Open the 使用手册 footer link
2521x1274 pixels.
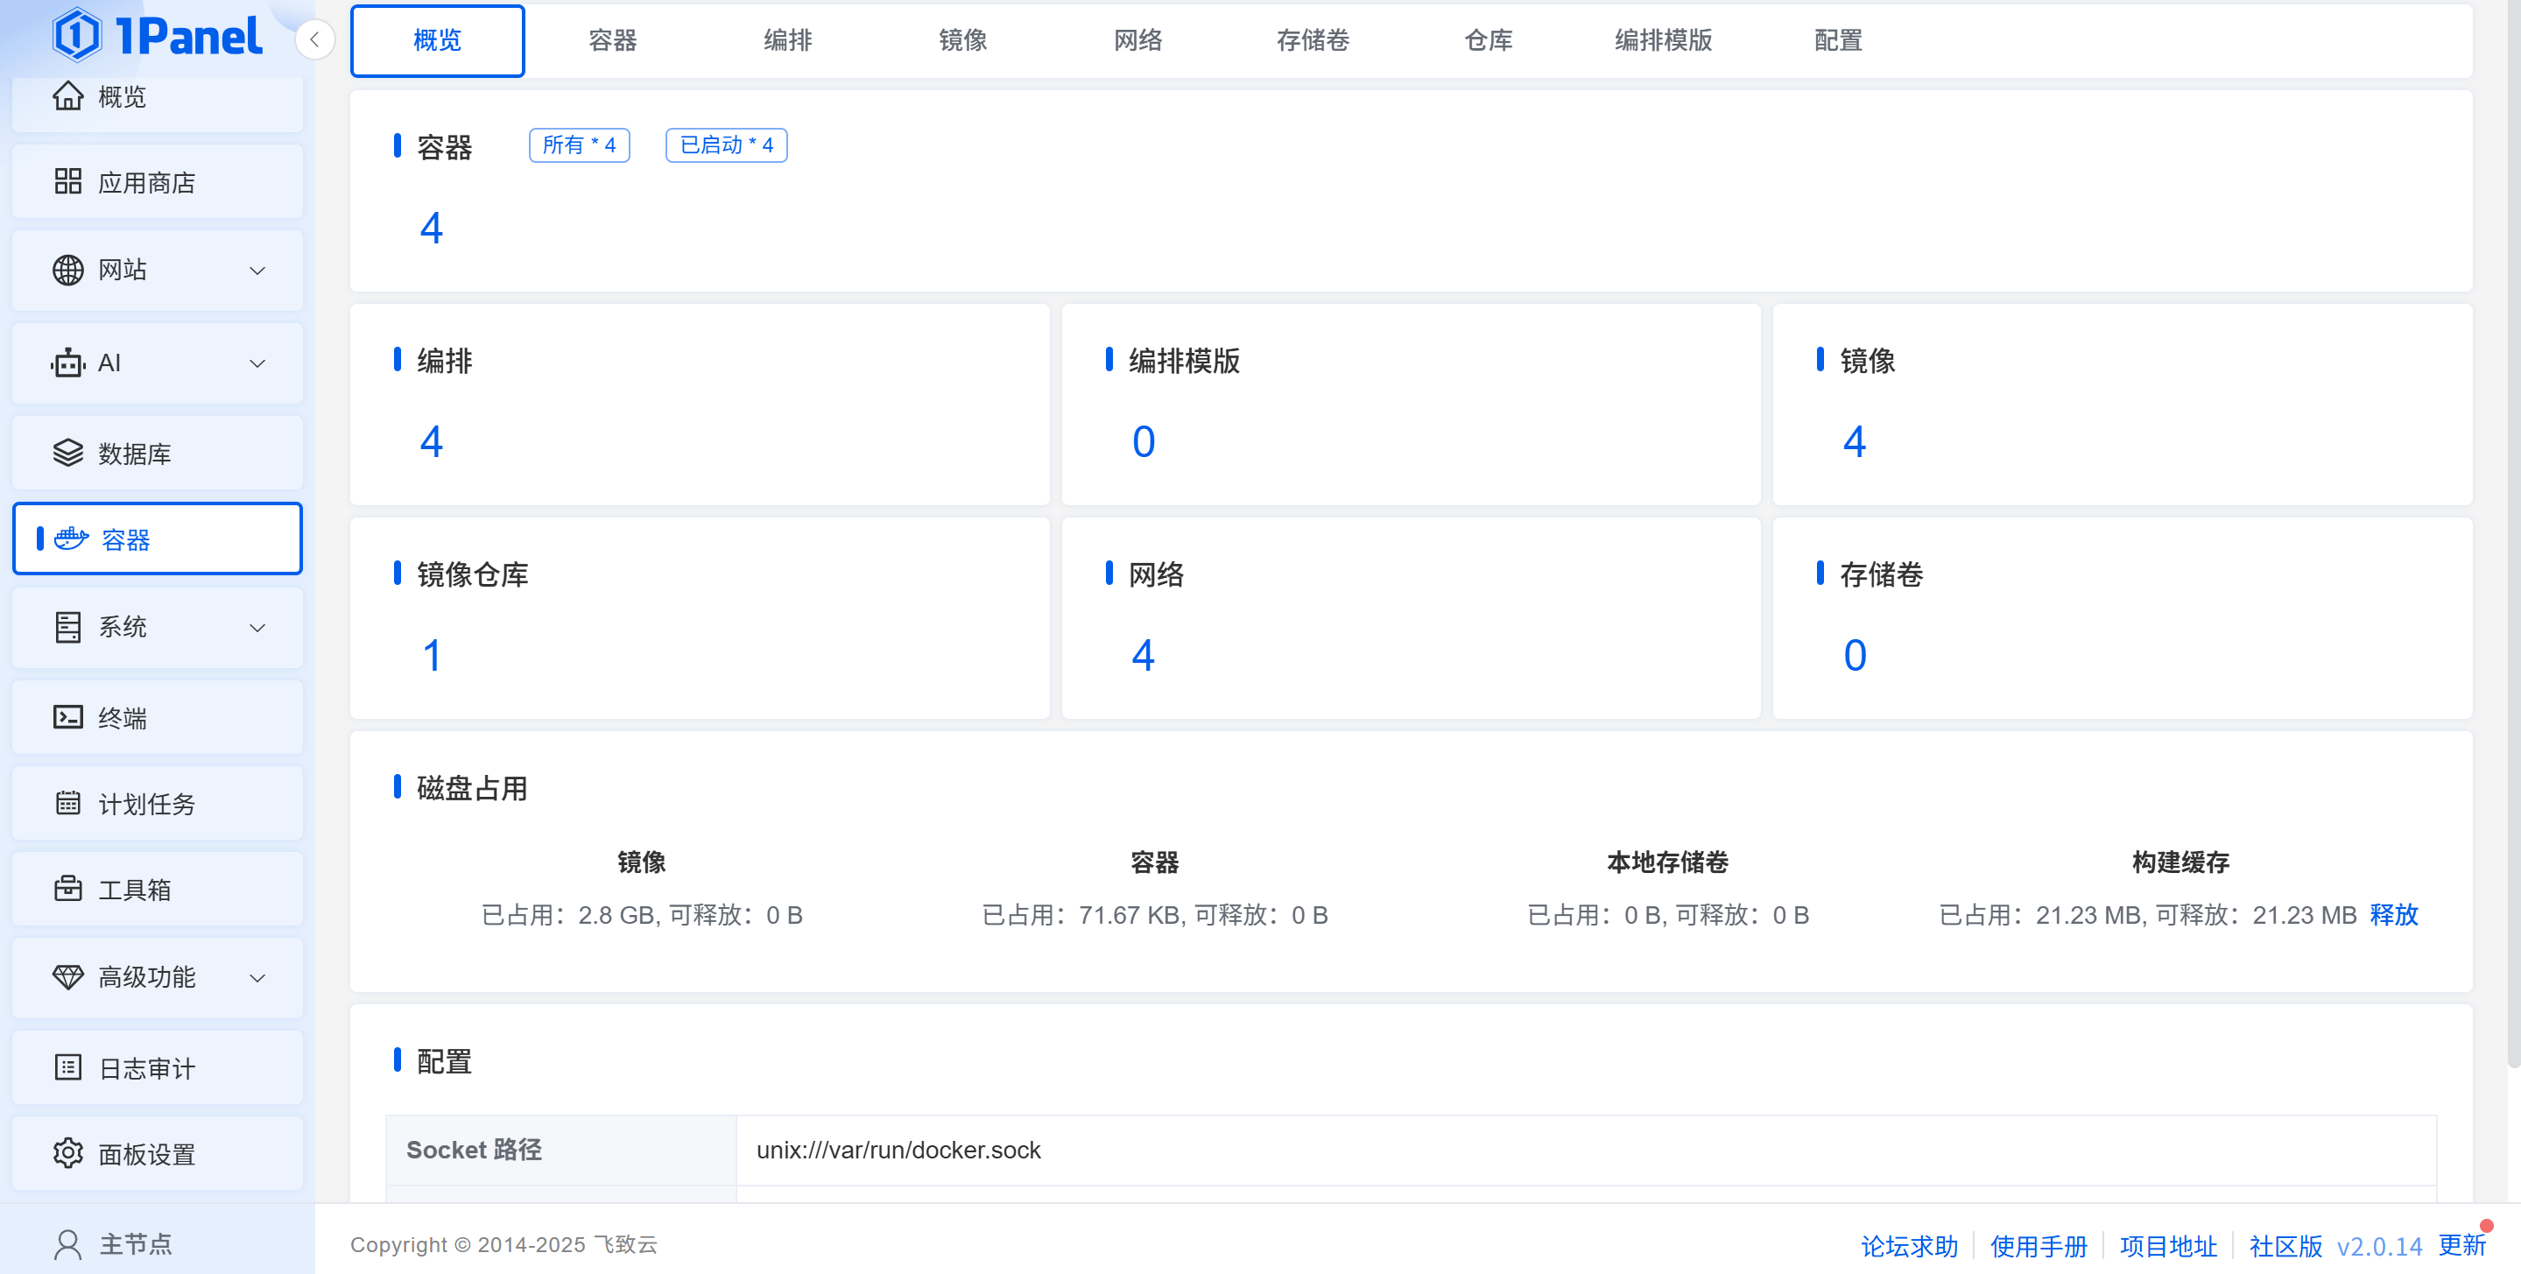click(x=2038, y=1246)
